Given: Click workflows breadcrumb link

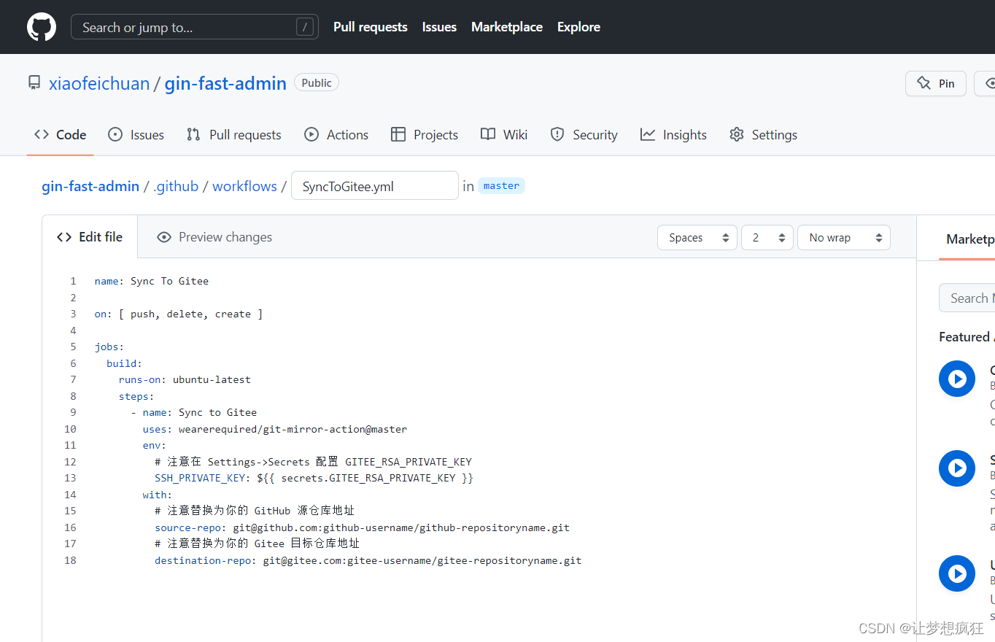Looking at the screenshot, I should coord(244,186).
